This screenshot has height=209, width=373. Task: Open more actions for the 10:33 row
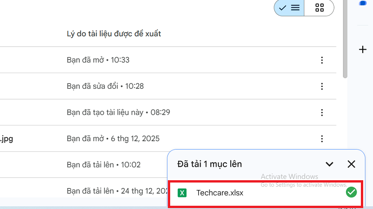[x=321, y=60]
